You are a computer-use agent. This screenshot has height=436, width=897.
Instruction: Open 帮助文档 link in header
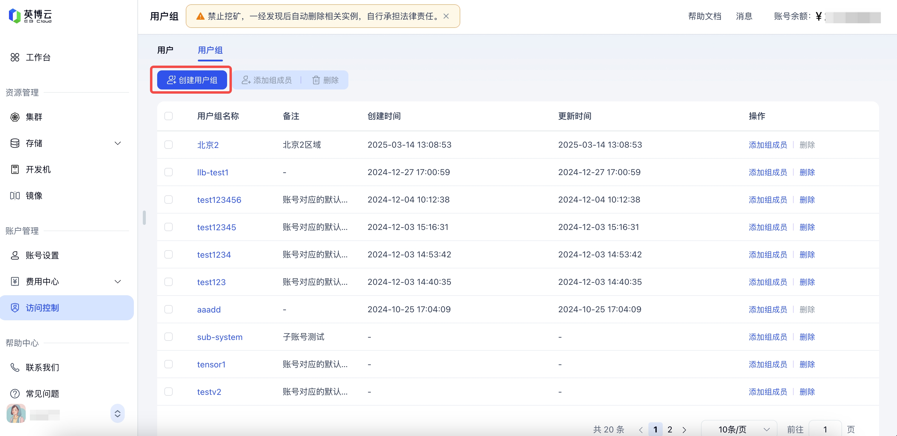point(705,16)
